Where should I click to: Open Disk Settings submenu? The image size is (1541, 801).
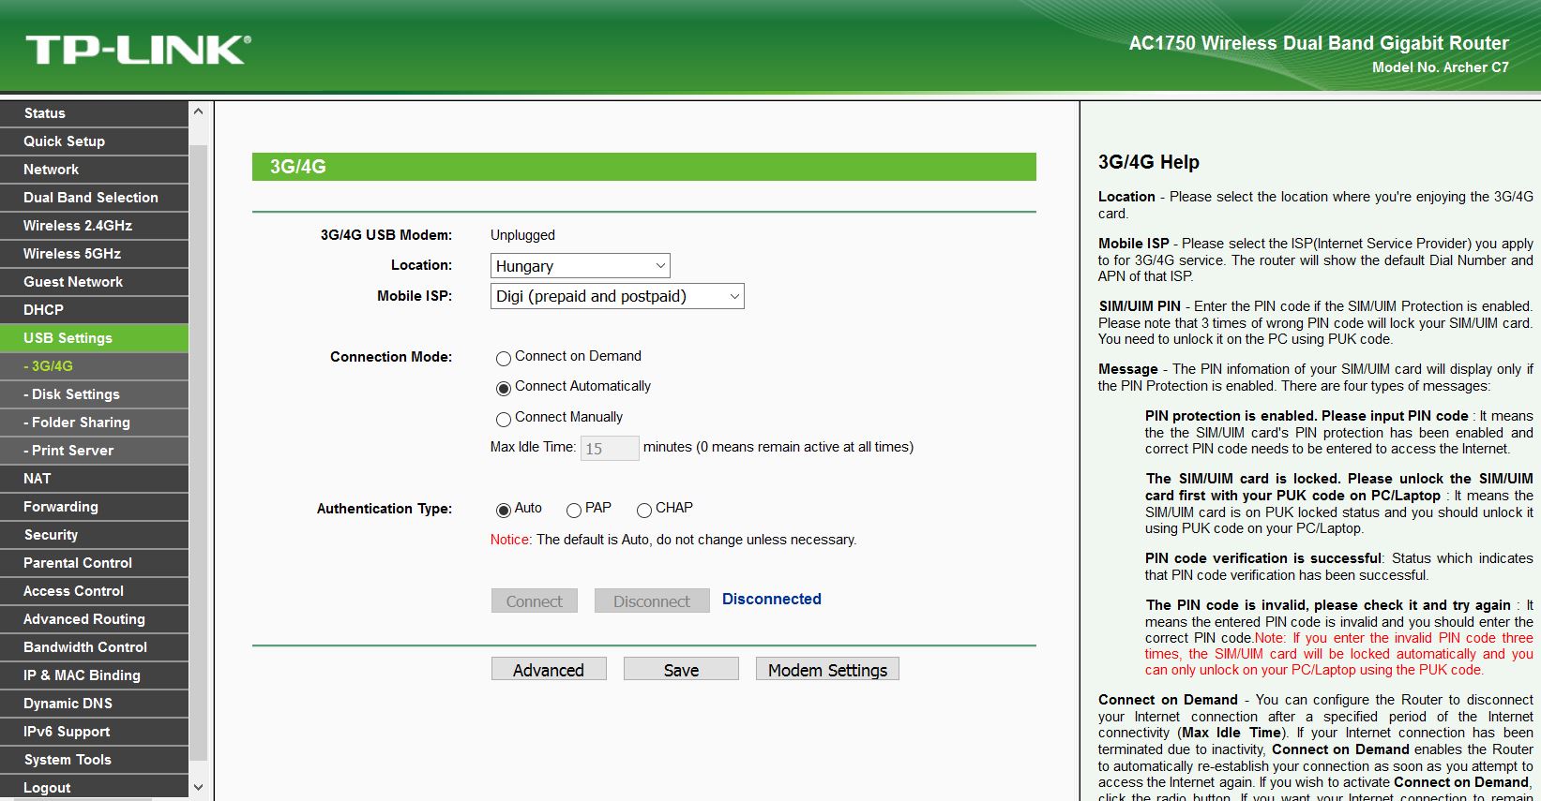[94, 394]
